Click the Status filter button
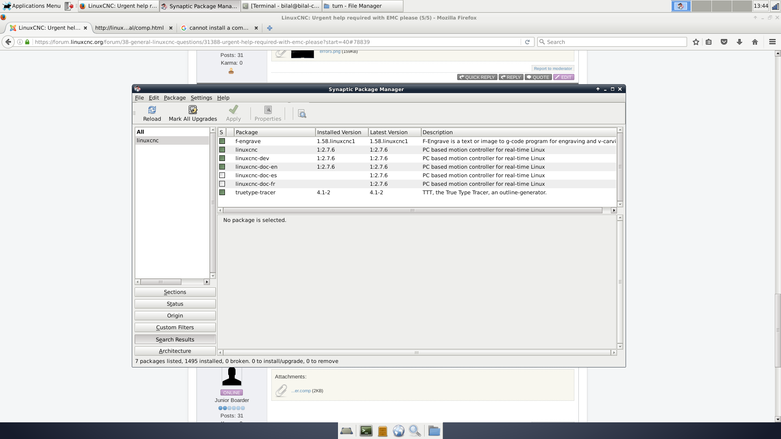This screenshot has height=439, width=781. (175, 304)
